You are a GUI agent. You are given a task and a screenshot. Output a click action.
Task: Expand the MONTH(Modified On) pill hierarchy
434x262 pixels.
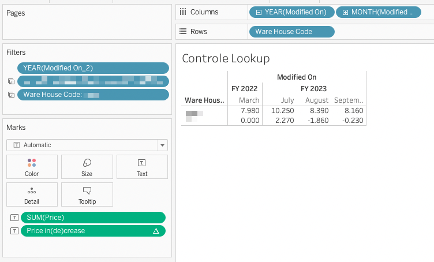tap(345, 12)
